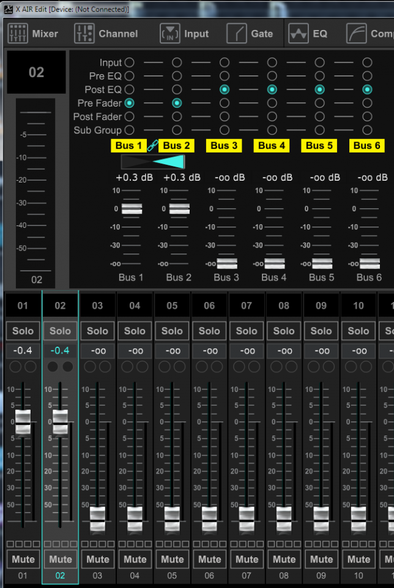Set Bus 6 tap to Sub Group

point(367,130)
